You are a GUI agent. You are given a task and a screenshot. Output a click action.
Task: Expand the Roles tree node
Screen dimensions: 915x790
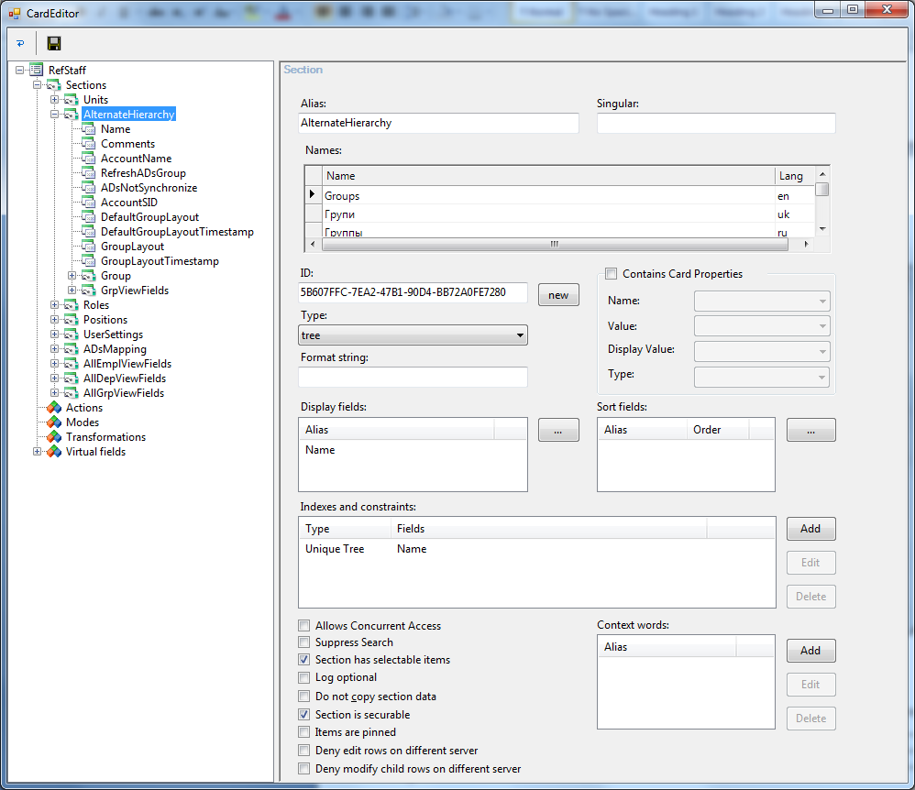point(54,305)
